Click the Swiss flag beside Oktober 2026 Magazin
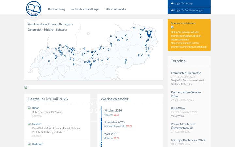 tap(118, 115)
